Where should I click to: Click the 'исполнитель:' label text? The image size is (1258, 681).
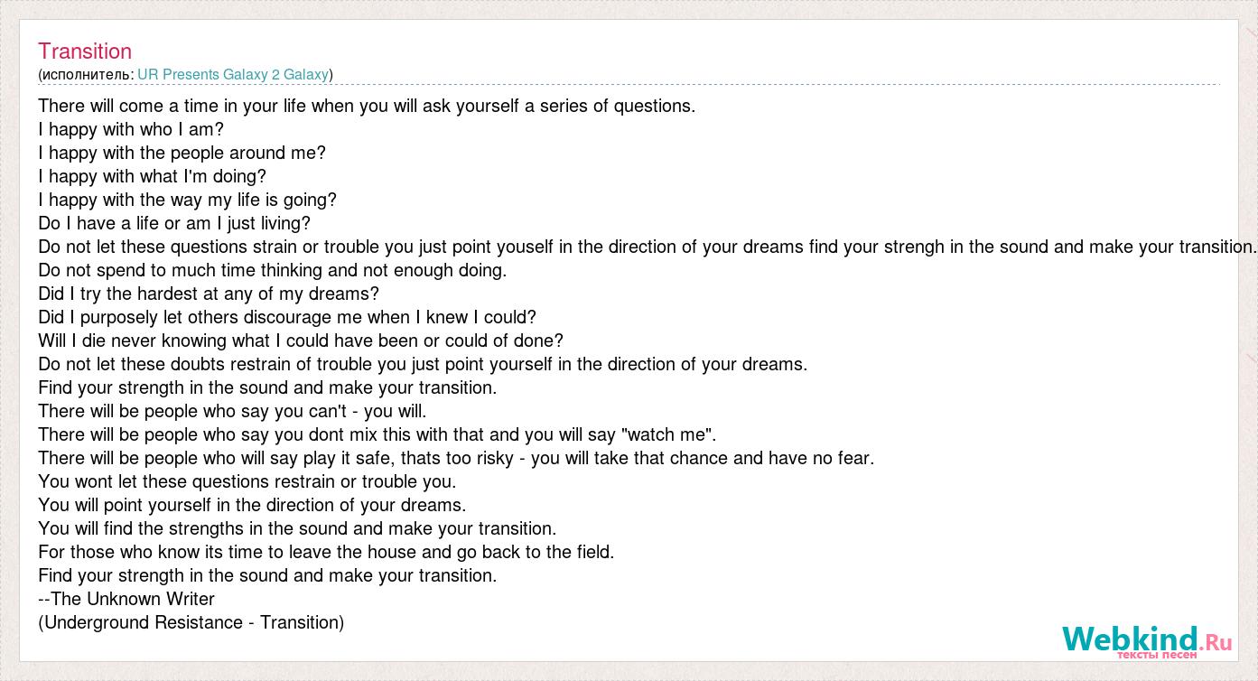(x=89, y=74)
